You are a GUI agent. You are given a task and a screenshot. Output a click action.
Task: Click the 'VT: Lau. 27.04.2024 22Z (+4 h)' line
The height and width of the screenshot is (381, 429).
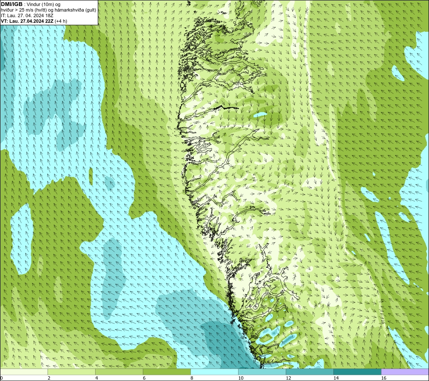click(x=34, y=21)
